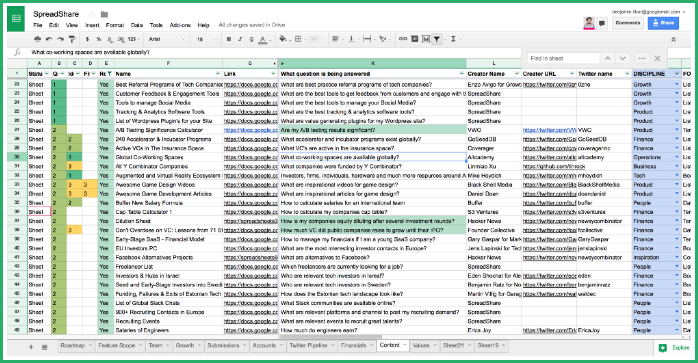
Task: Open filter dropdown for Name column
Action: [x=218, y=73]
